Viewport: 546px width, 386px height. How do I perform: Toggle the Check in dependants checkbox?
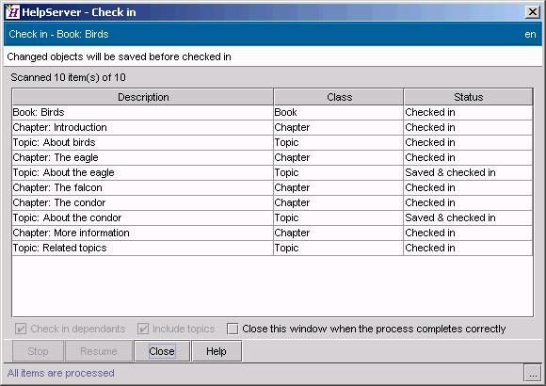21,329
